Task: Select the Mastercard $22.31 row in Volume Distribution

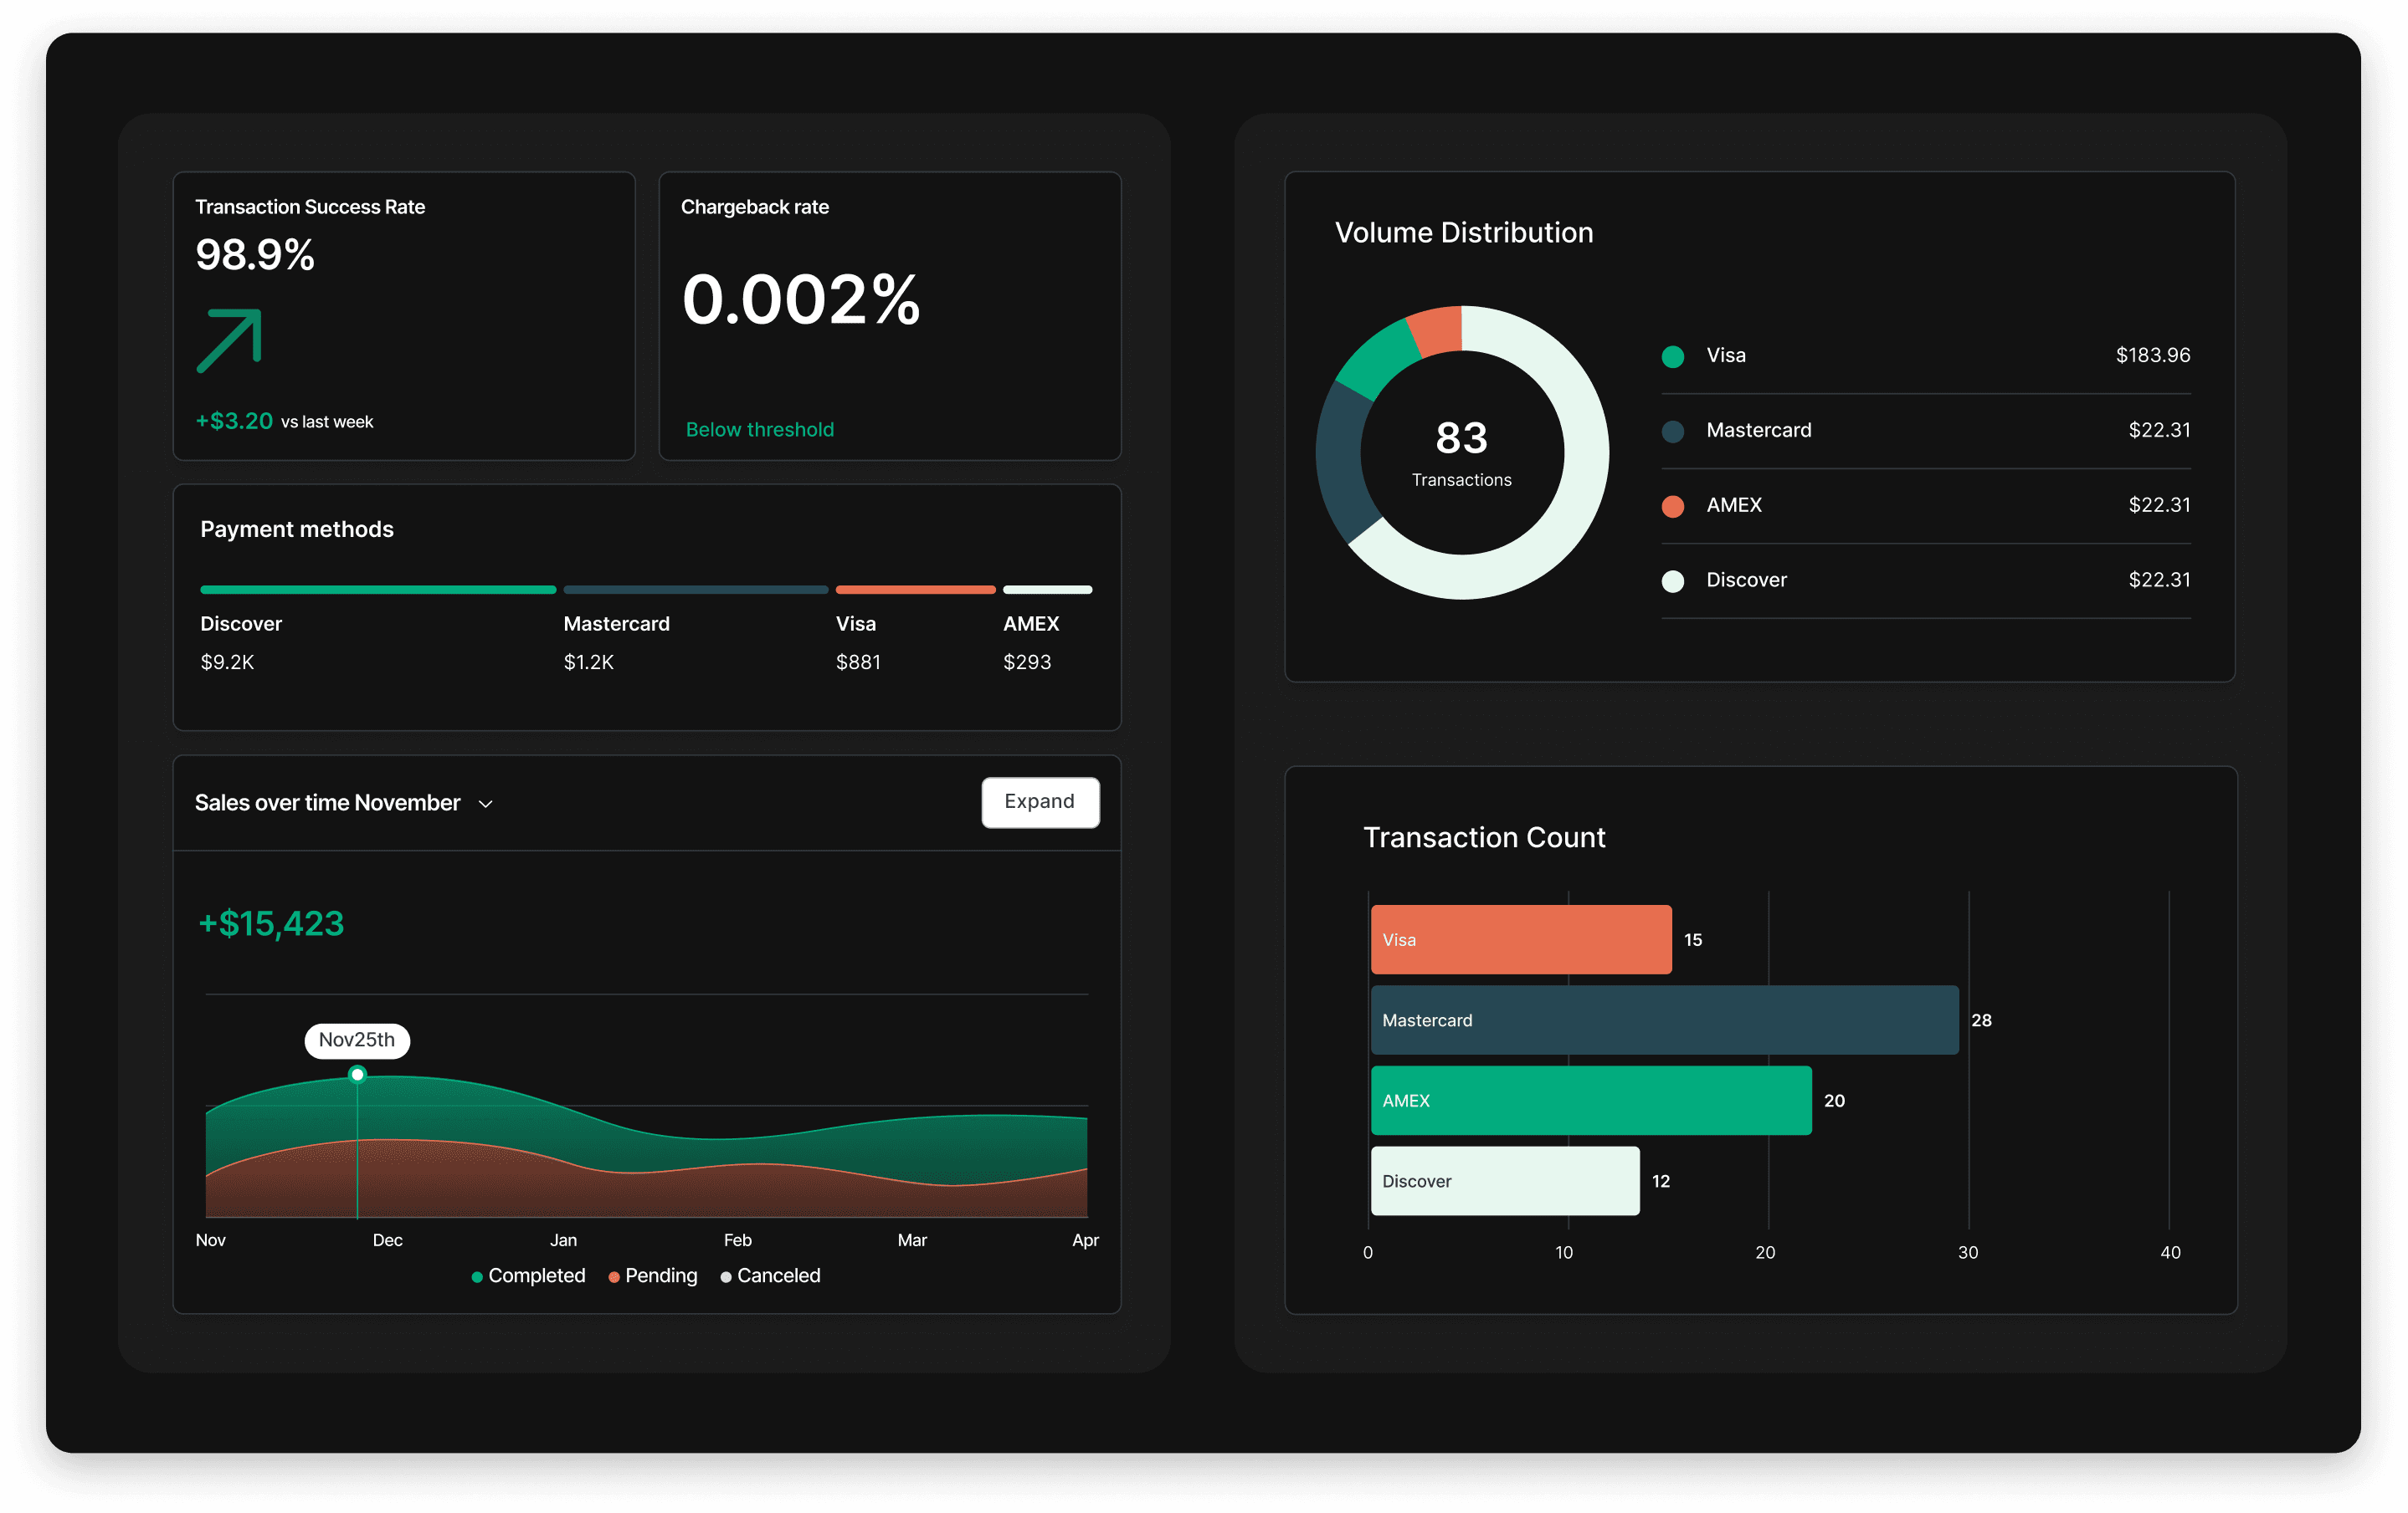Action: [x=1925, y=431]
